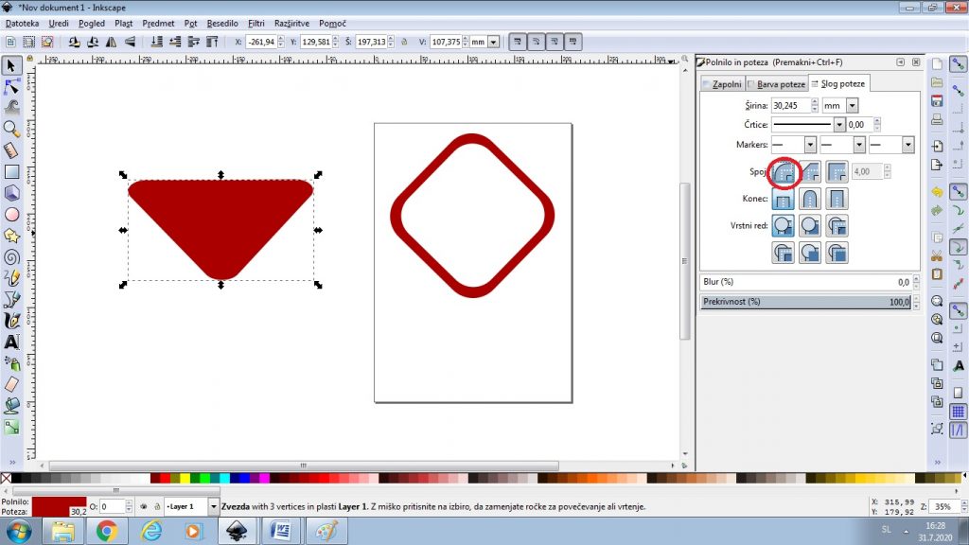
Task: Select the Eraser tool
Action: click(11, 384)
